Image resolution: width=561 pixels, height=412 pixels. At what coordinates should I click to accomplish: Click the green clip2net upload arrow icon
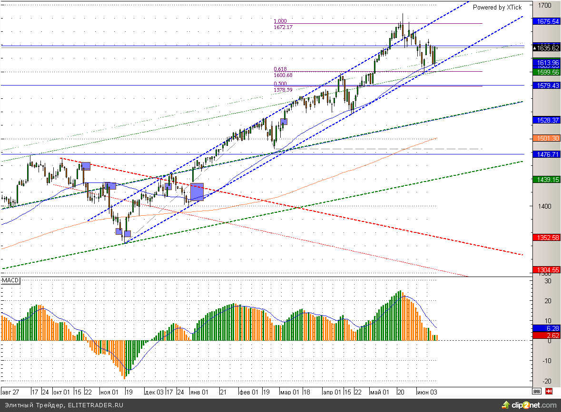click(505, 405)
